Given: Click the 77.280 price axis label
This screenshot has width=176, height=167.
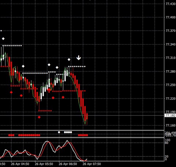Looking at the screenshot, I should [x=170, y=71].
